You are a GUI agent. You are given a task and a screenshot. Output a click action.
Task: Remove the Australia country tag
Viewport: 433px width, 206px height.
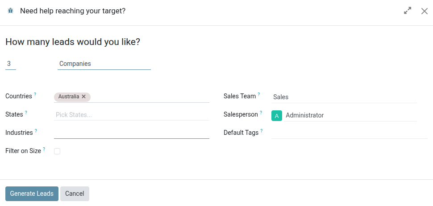coord(84,97)
